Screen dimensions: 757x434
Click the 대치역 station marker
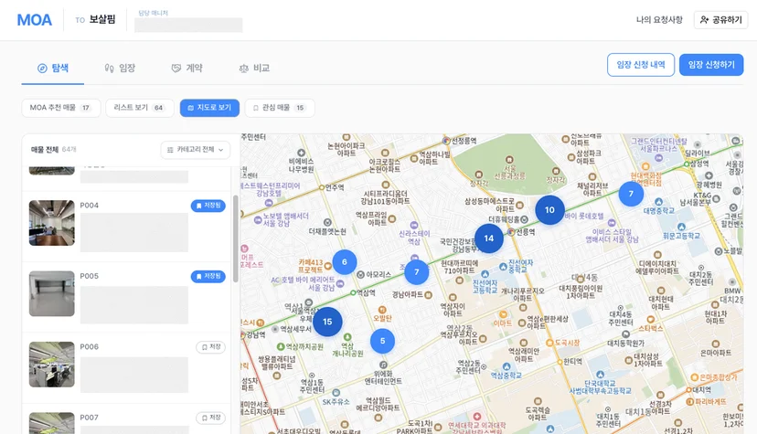[689, 389]
